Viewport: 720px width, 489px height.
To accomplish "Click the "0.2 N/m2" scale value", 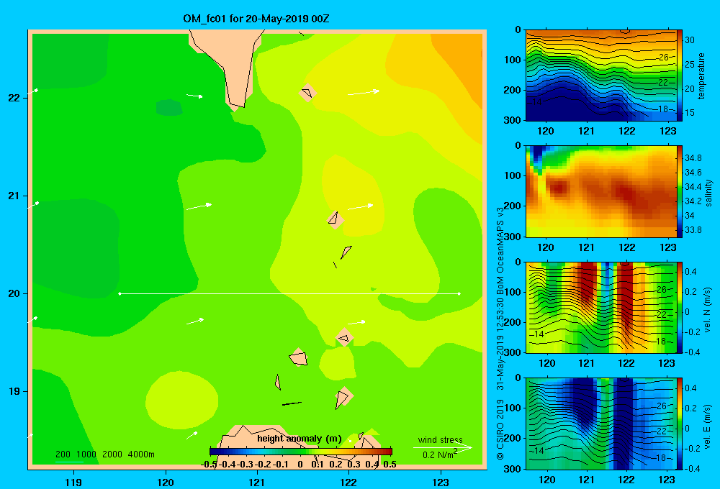I will (x=440, y=454).
